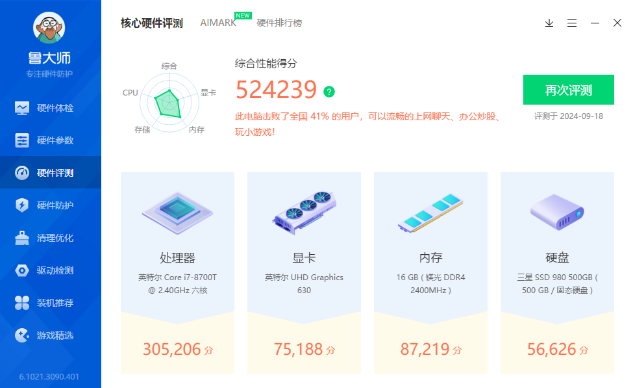Click the 硬件体检 monitor icon in sidebar
This screenshot has width=633, height=388.
pos(22,108)
